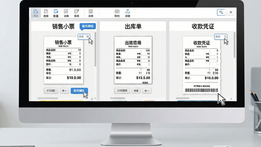Click the vertical scrollbar of the 收款凭证 panel
261x147 pixels.
click(234, 45)
